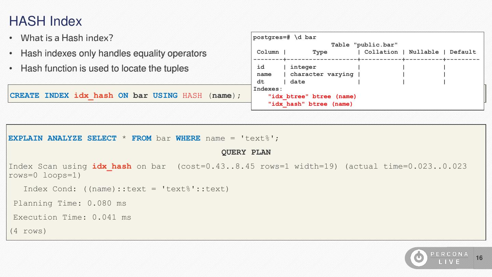Viewport: 492px width, 277px height.
Task: Click the Collation column header
Action: (x=381, y=52)
